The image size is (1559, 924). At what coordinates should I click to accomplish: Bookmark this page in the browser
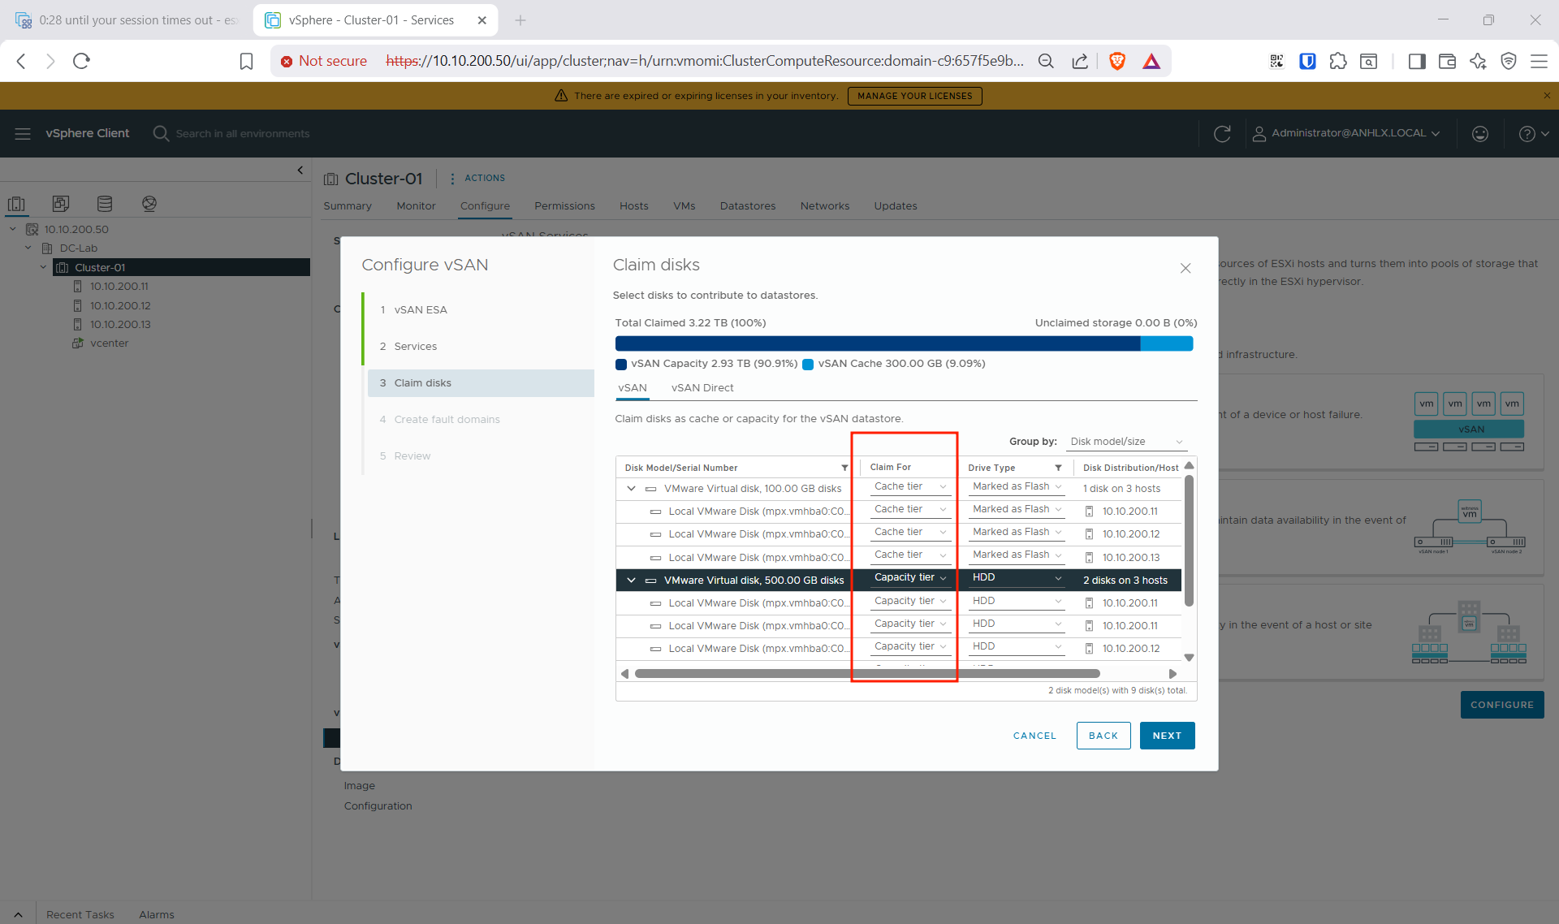(246, 61)
